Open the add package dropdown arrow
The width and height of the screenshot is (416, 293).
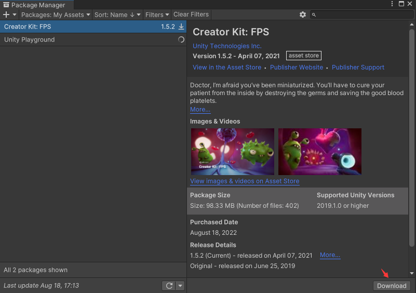coord(15,15)
